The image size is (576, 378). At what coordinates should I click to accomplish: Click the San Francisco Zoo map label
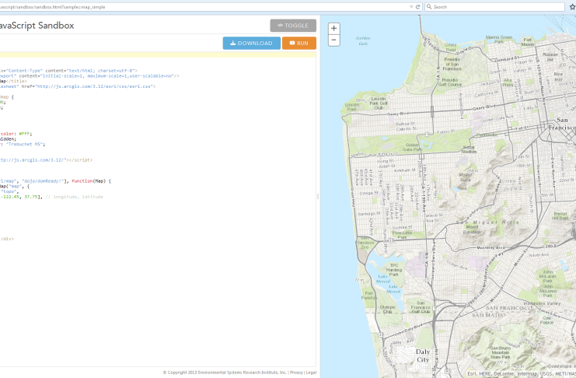pos(365,243)
